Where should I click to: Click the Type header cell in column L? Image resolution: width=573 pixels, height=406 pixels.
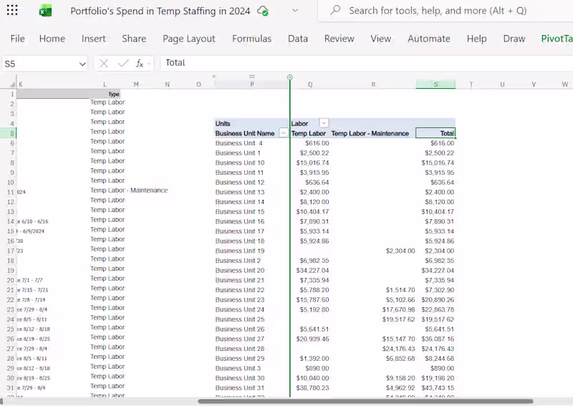click(114, 94)
